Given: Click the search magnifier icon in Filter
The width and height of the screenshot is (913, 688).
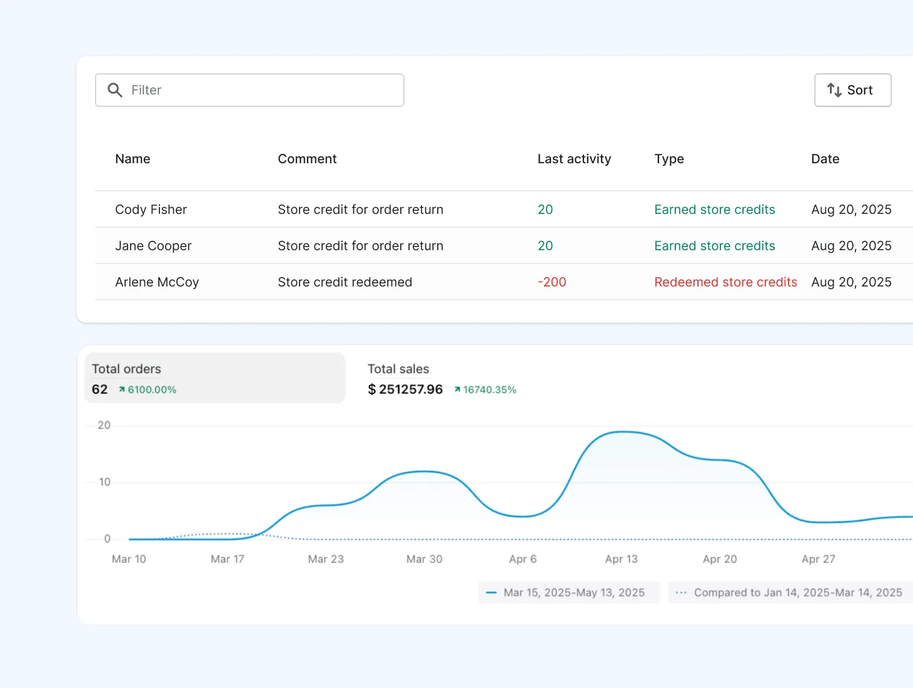Looking at the screenshot, I should 115,90.
